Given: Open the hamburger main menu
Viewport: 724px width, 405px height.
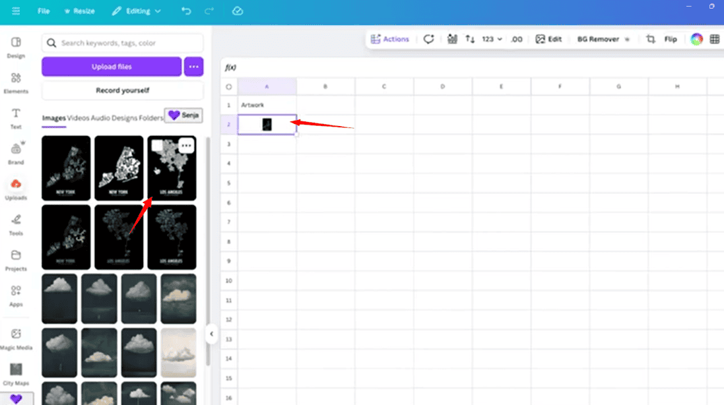Looking at the screenshot, I should pyautogui.click(x=16, y=11).
